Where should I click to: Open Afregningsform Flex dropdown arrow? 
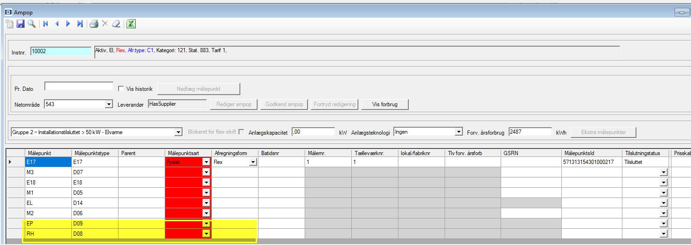[x=253, y=162]
